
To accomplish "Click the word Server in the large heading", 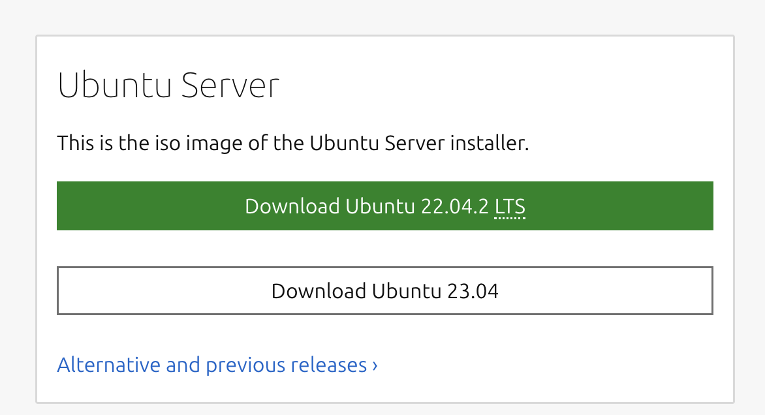I will point(230,85).
